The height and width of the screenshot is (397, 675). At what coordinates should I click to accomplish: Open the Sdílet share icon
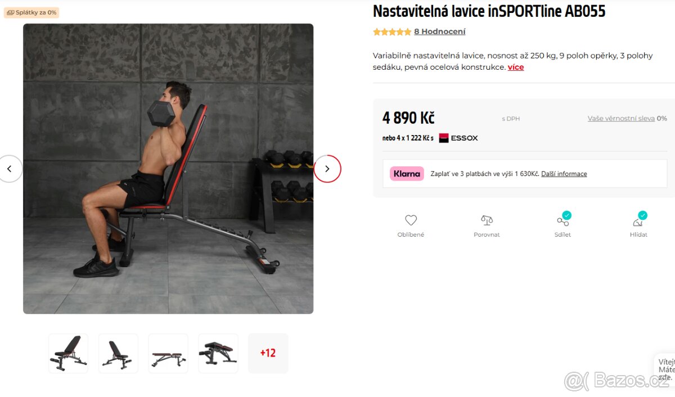click(562, 220)
